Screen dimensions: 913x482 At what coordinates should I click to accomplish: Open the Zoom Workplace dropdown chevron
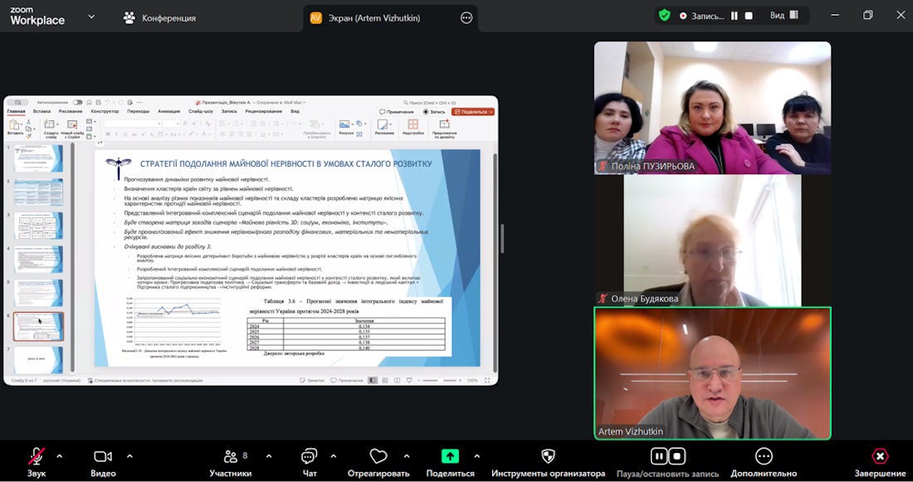91,16
